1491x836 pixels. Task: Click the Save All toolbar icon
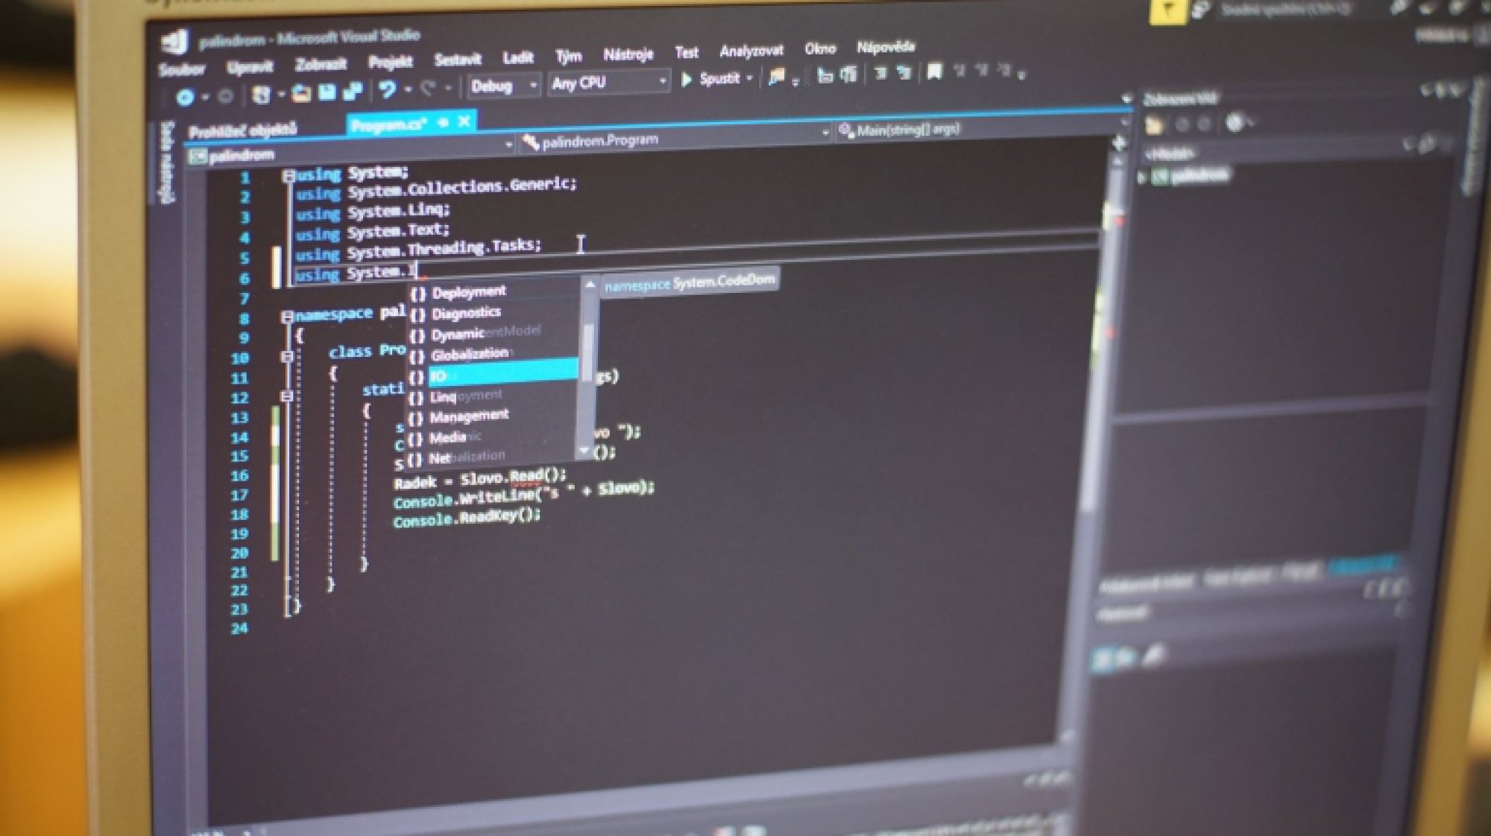[x=352, y=92]
